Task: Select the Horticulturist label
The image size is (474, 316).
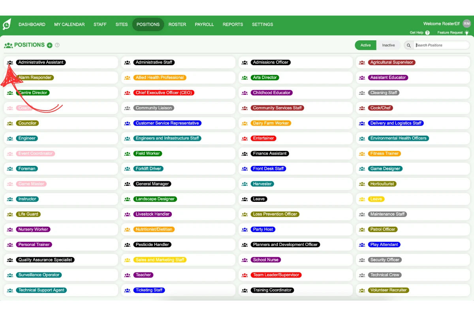Action: [382, 184]
